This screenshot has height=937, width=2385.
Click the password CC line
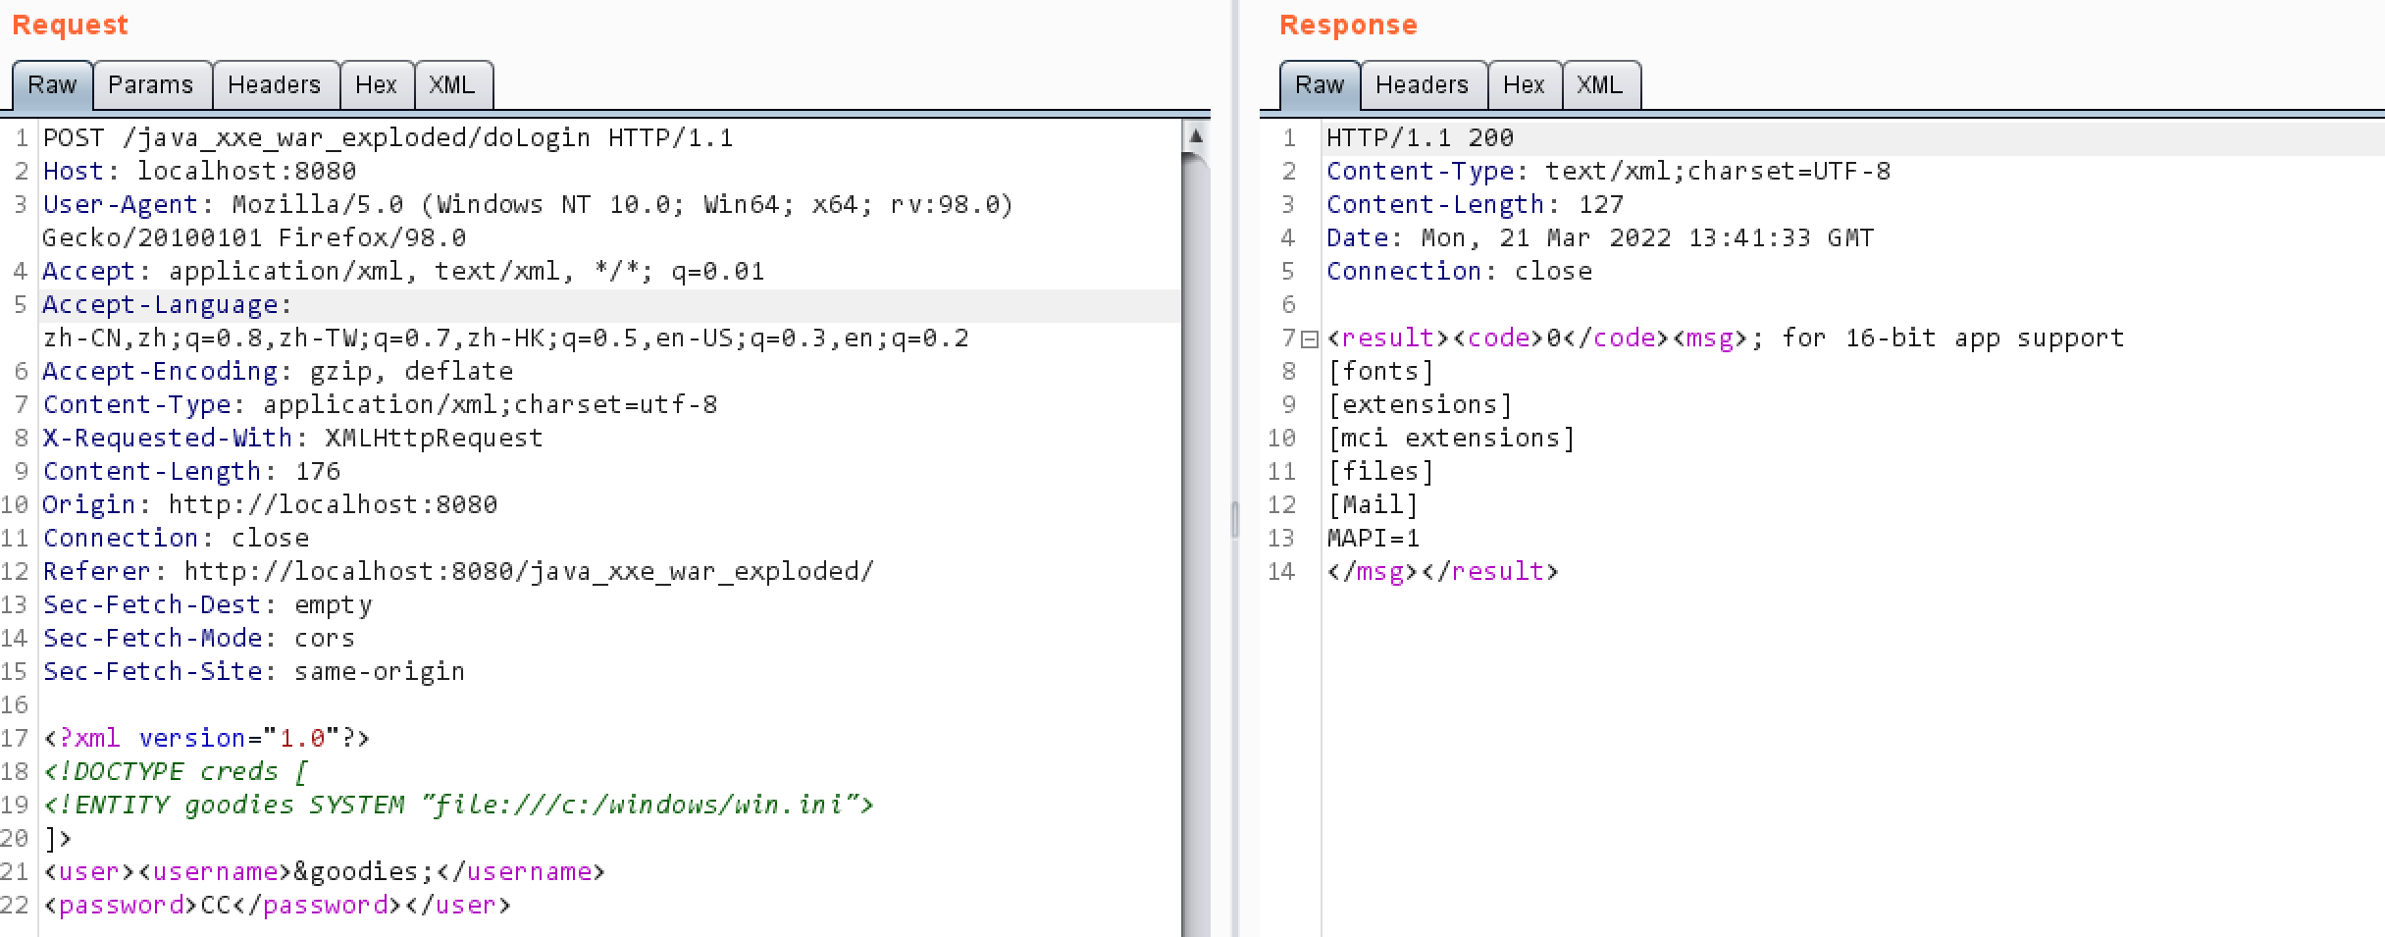pos(277,905)
